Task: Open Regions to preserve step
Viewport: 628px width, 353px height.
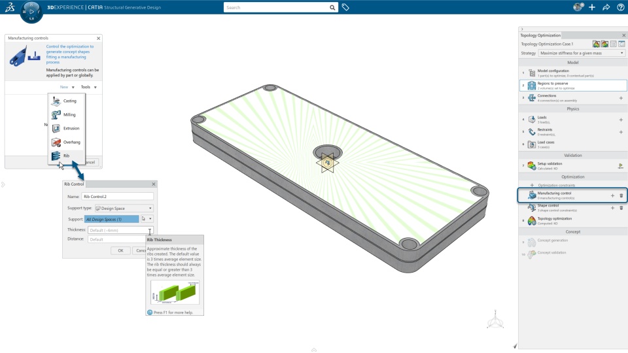Action: [x=573, y=85]
